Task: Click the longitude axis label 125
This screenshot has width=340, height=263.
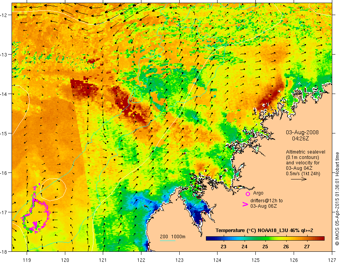Action: 256,260
